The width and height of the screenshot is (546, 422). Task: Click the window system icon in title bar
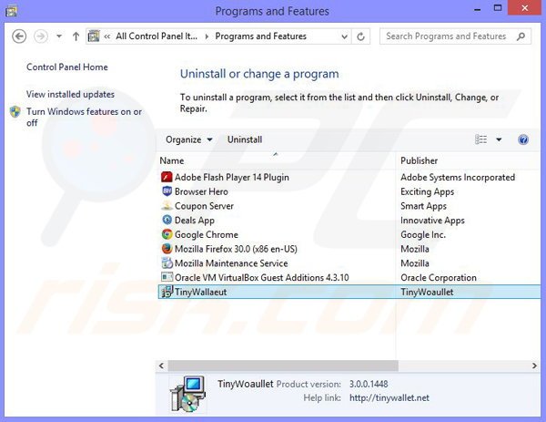[x=11, y=11]
